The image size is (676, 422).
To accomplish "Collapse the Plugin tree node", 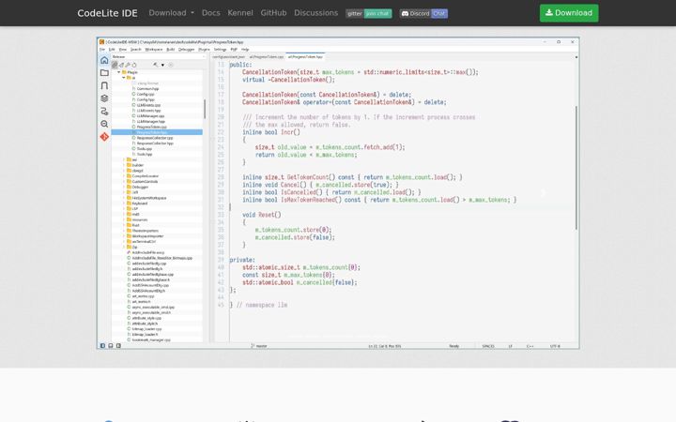I will pyautogui.click(x=119, y=72).
